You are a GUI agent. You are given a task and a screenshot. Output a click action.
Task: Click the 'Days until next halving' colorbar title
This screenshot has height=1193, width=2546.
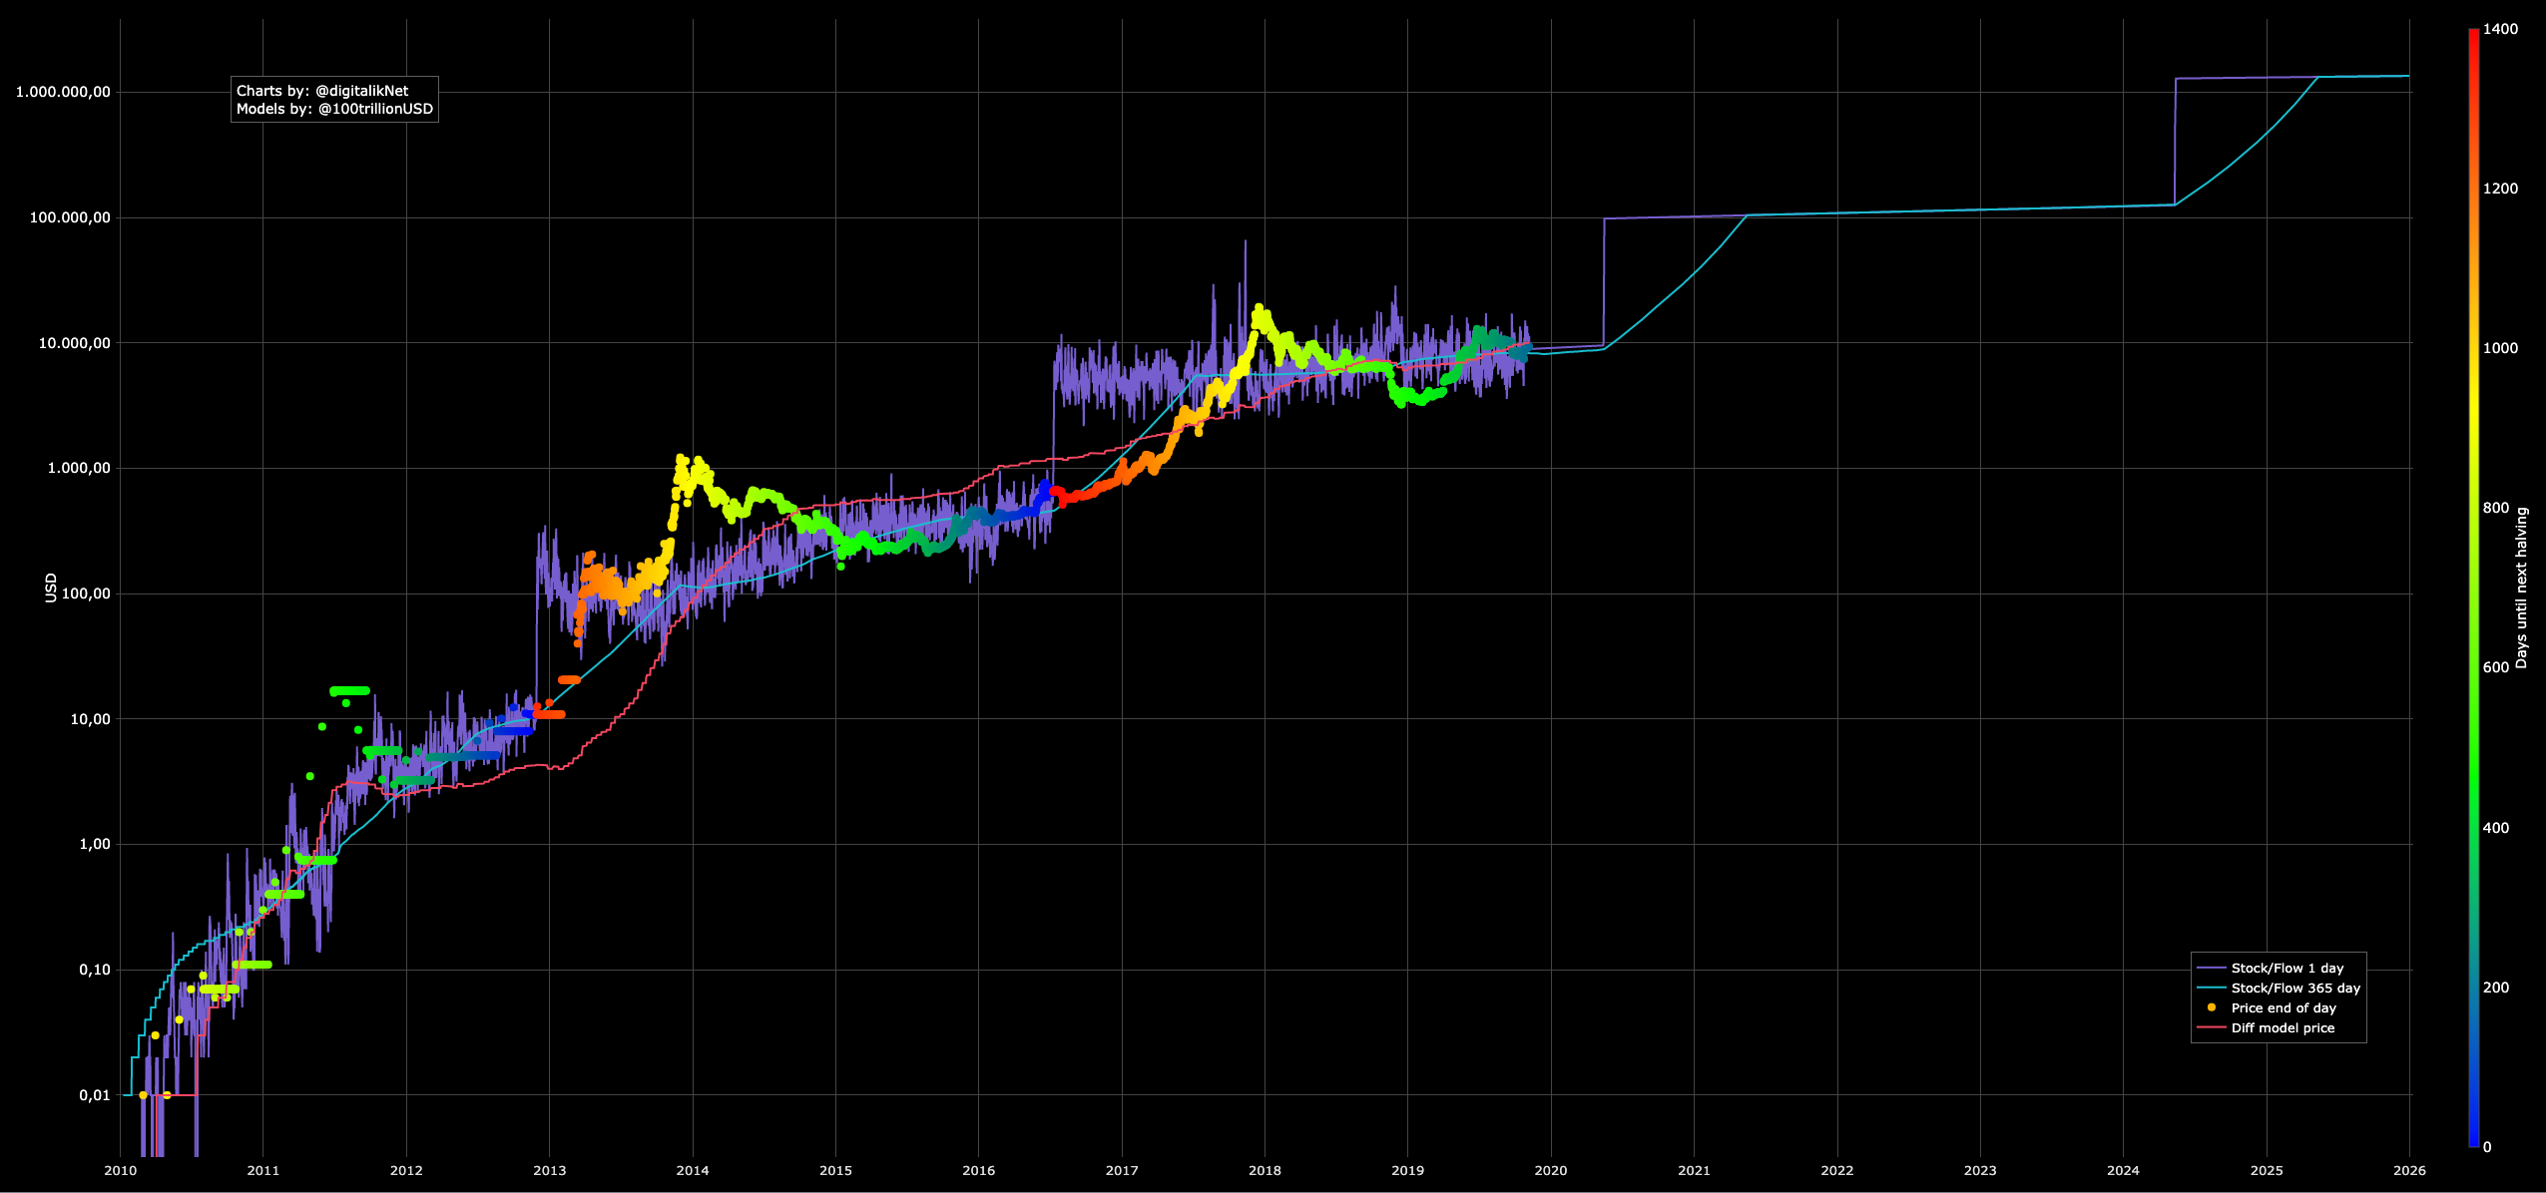(x=2521, y=588)
